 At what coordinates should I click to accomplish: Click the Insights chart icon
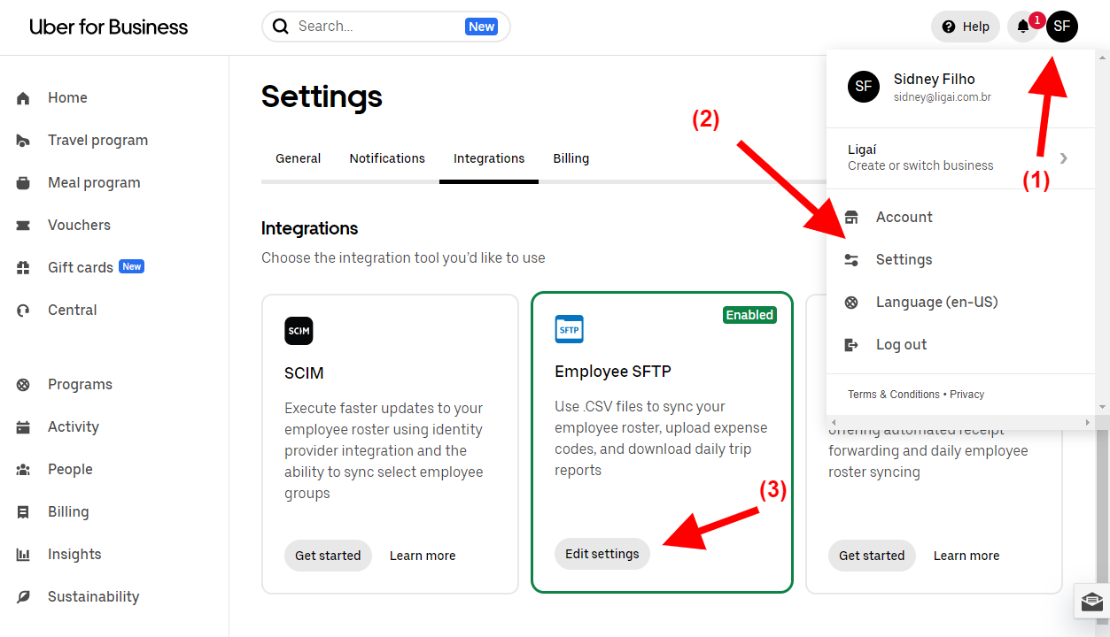(x=23, y=555)
